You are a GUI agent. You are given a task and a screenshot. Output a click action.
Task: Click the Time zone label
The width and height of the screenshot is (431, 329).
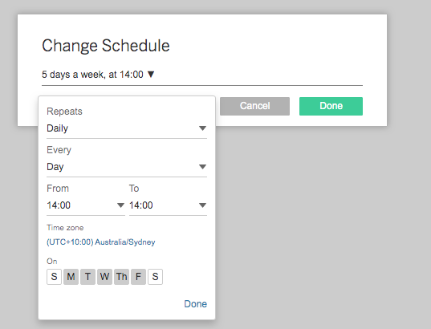pyautogui.click(x=65, y=228)
